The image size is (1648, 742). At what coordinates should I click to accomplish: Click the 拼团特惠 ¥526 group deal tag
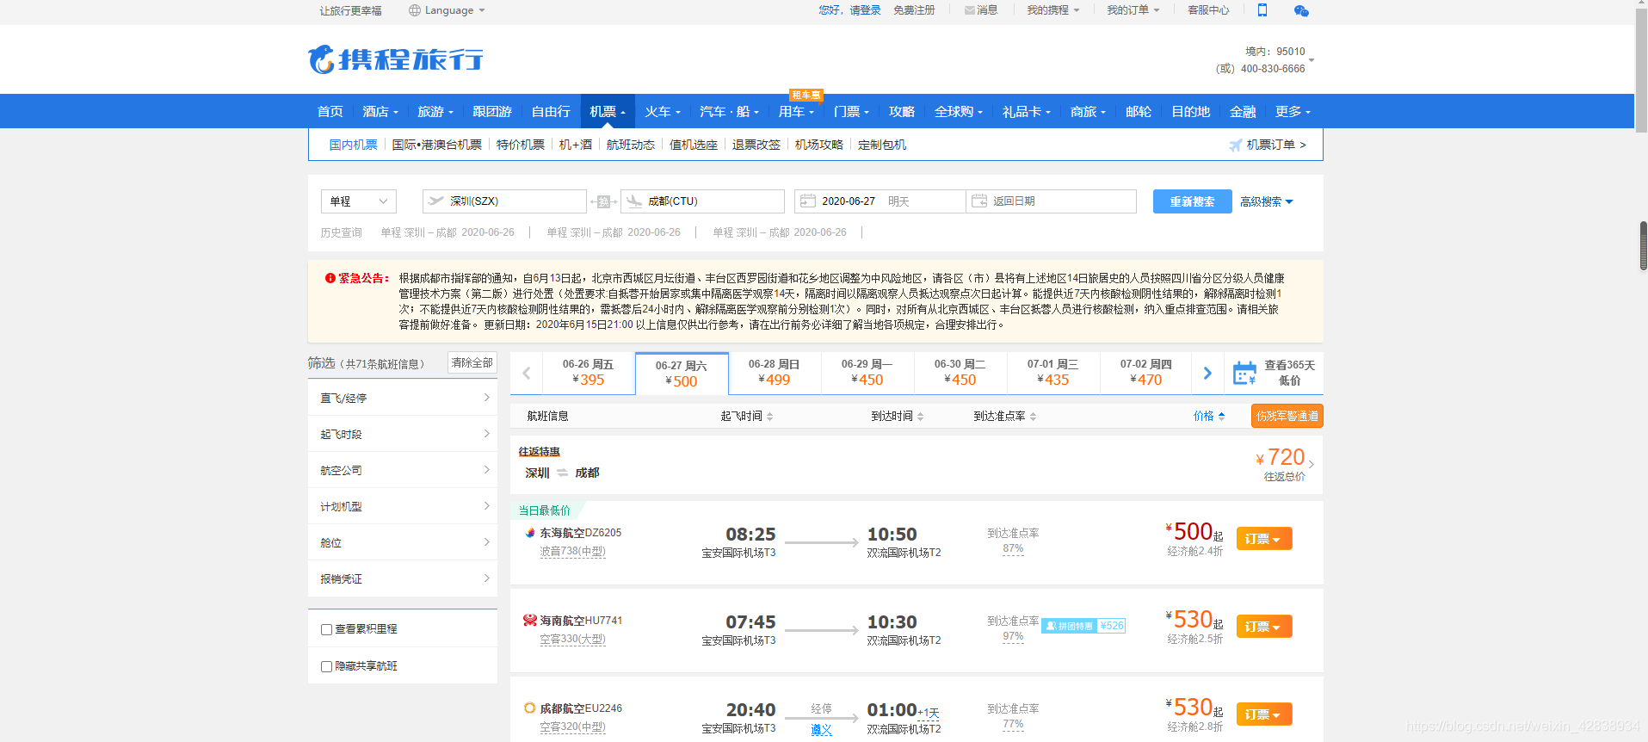click(1083, 626)
